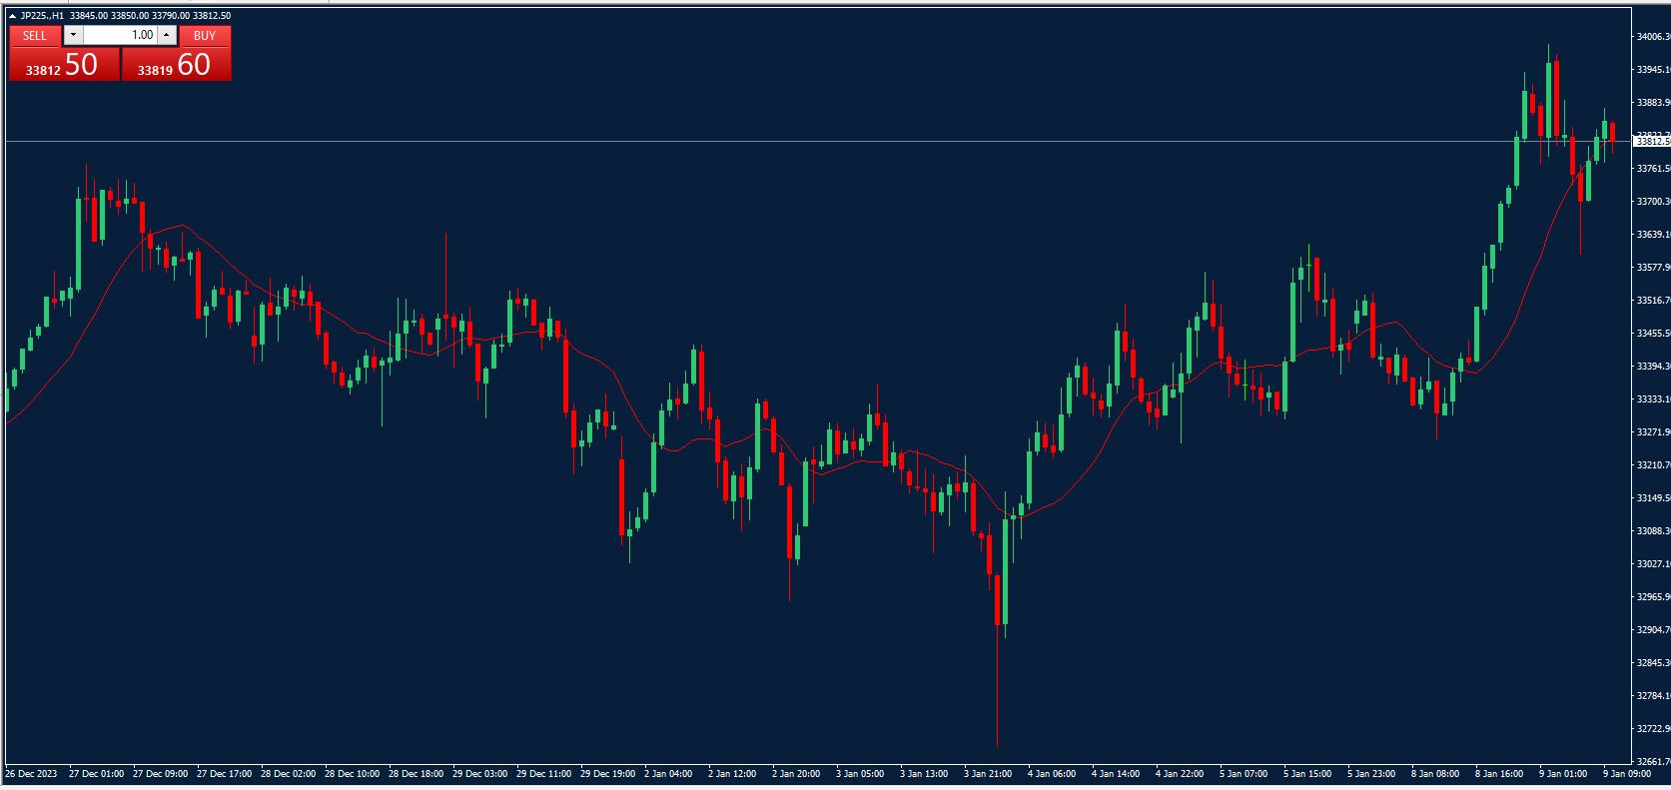Click the 2 Jan 12:00 time label
Image resolution: width=1671 pixels, height=790 pixels.
(734, 773)
